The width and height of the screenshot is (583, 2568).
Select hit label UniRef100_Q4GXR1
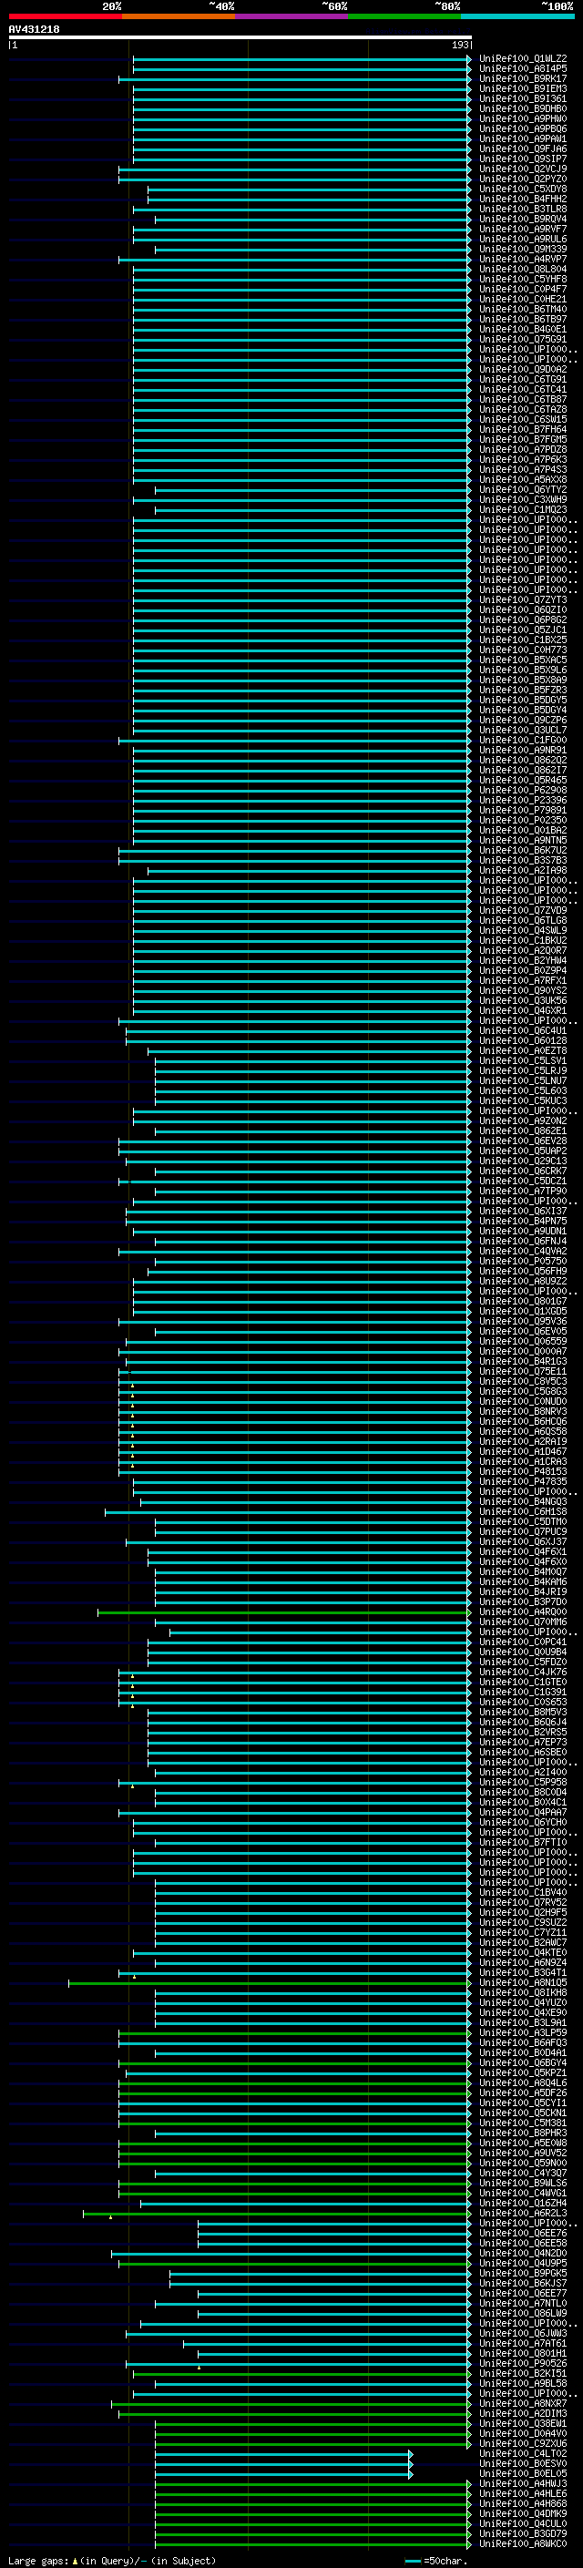(x=522, y=1011)
